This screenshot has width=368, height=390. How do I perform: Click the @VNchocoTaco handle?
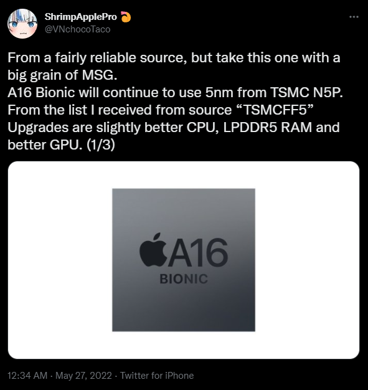click(x=77, y=29)
